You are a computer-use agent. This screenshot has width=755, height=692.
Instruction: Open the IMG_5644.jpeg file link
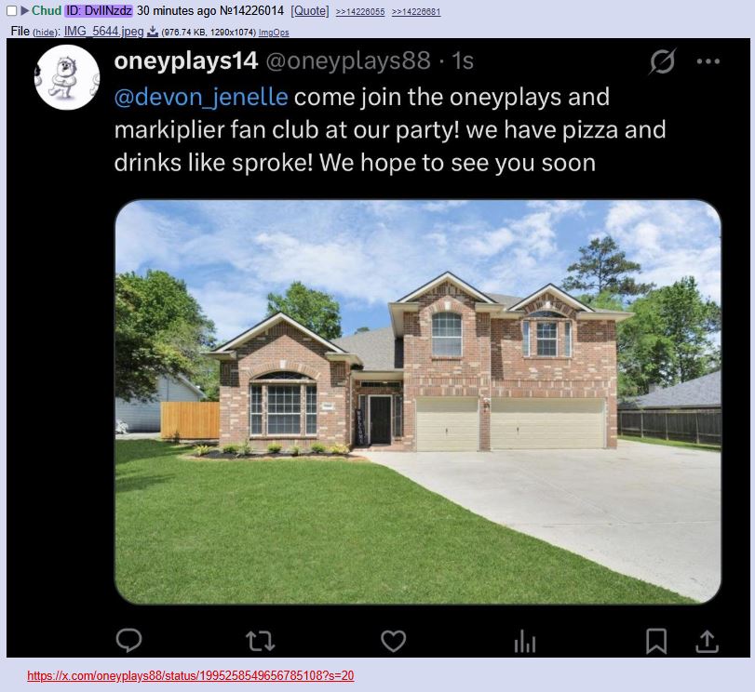(x=104, y=32)
